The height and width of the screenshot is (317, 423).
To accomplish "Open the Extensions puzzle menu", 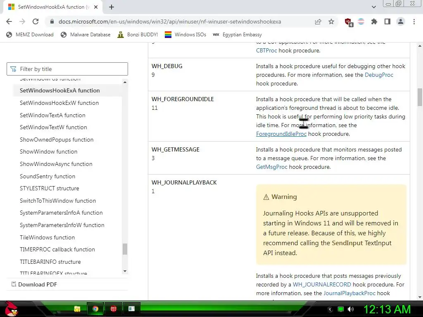I will (374, 21).
